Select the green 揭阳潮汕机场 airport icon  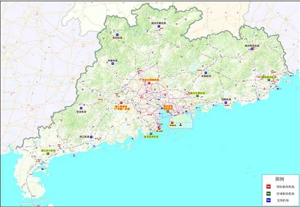point(269,80)
